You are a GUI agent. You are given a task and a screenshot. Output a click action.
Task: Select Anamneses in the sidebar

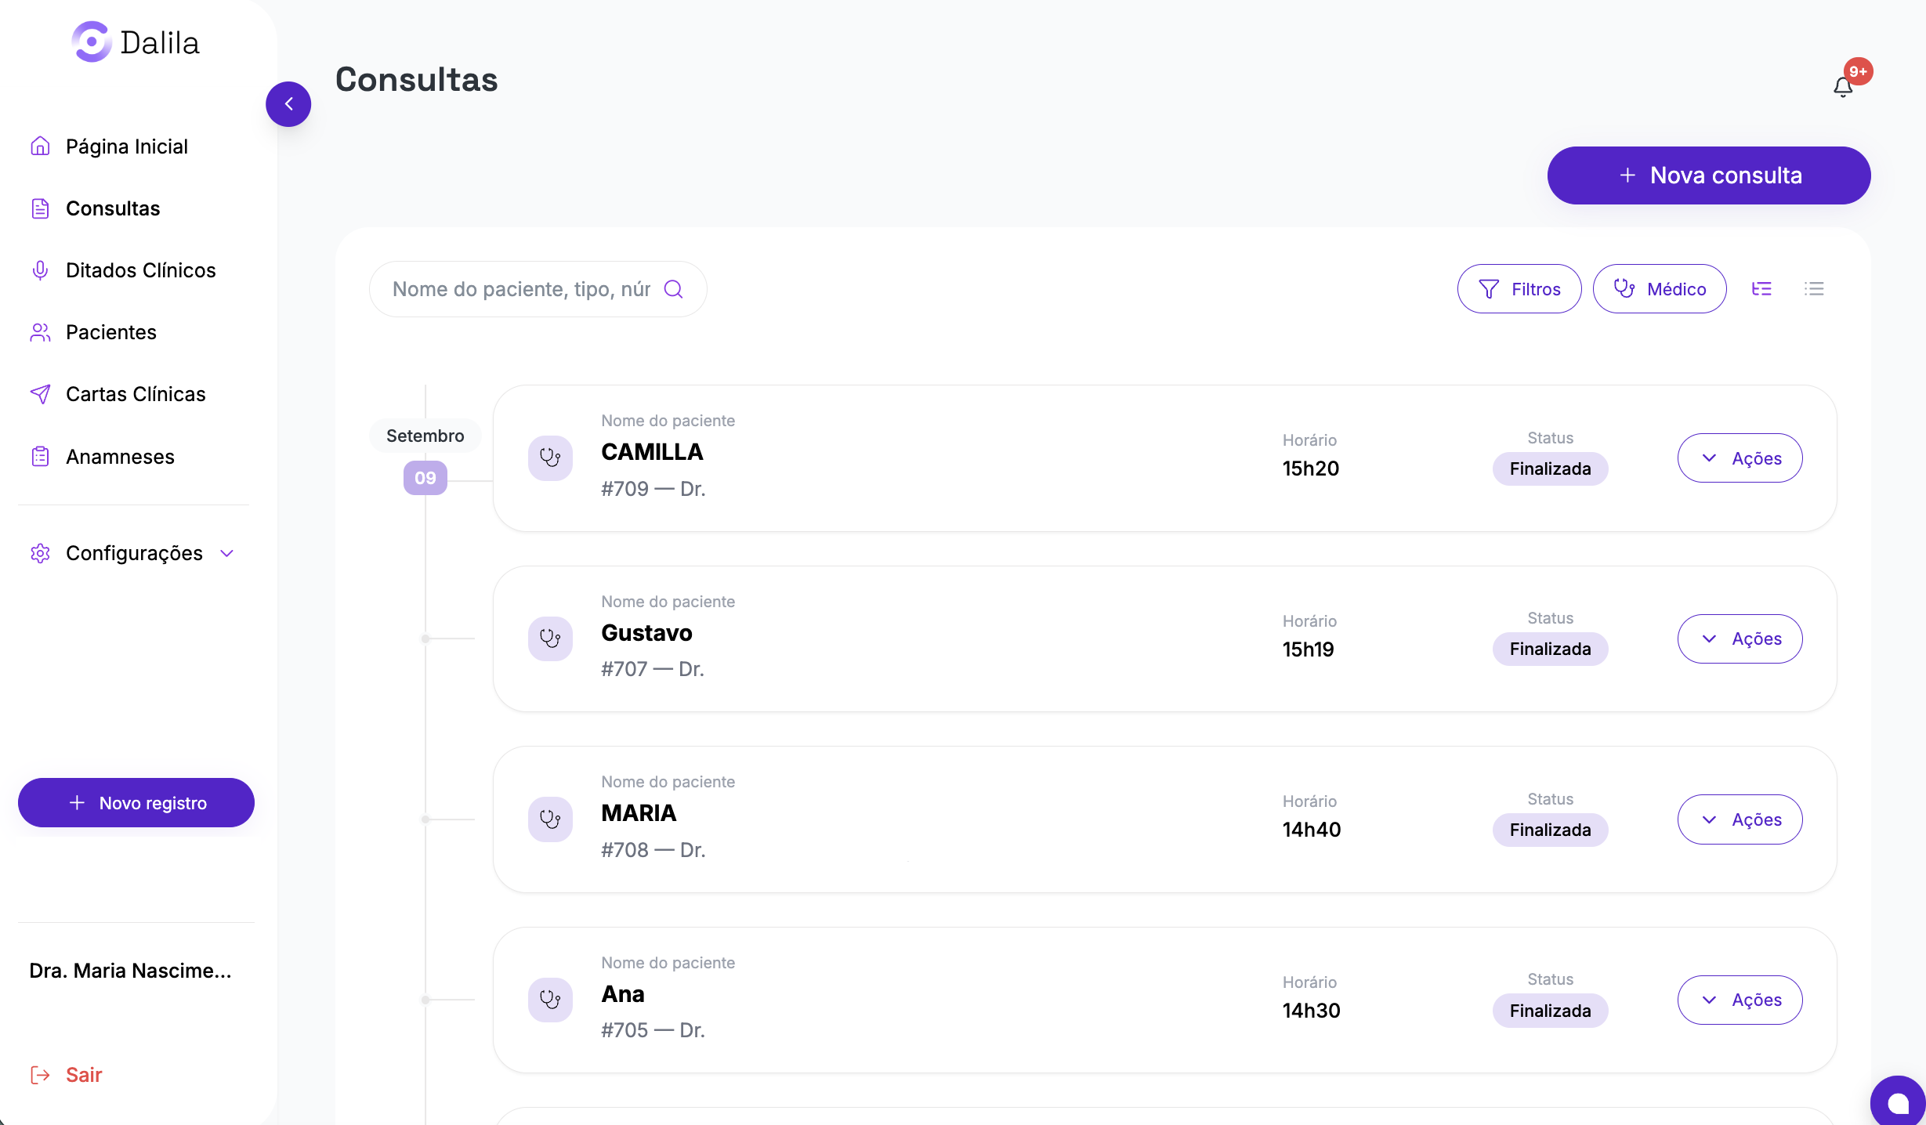[x=120, y=457]
